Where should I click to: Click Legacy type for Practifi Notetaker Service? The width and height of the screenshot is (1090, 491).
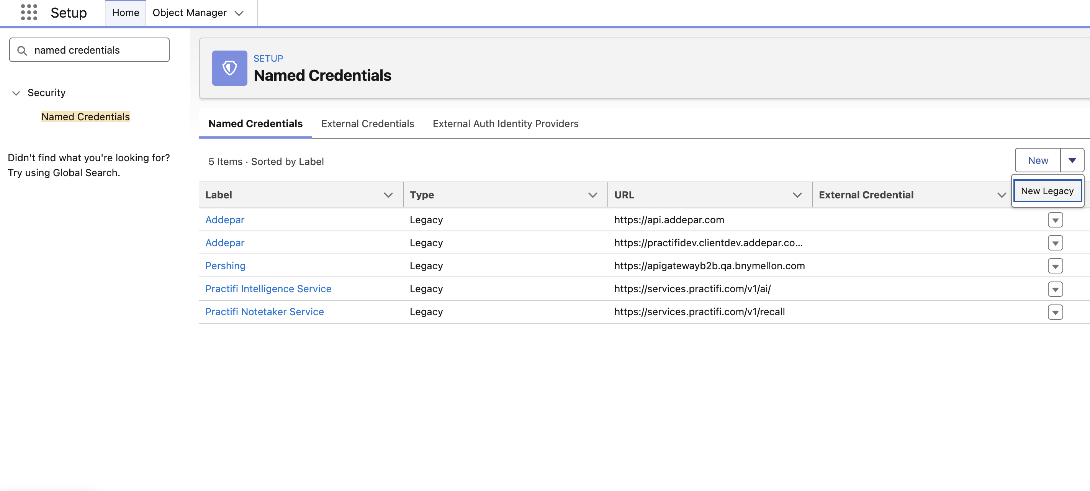[426, 311]
